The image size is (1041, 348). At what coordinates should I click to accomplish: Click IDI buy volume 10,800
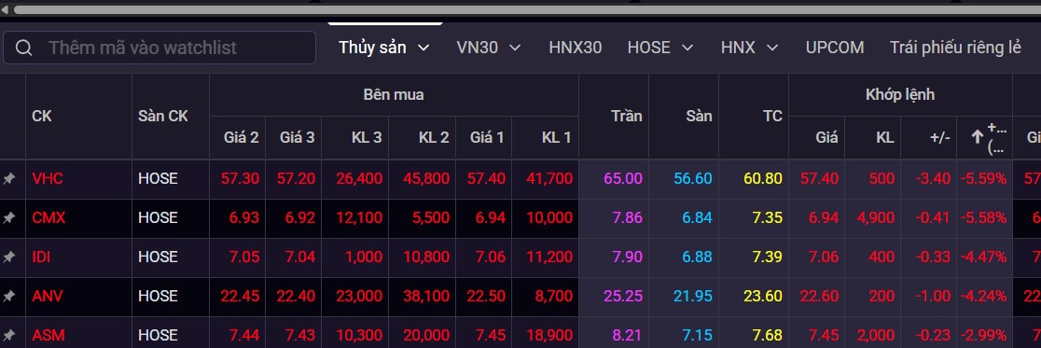click(x=426, y=257)
